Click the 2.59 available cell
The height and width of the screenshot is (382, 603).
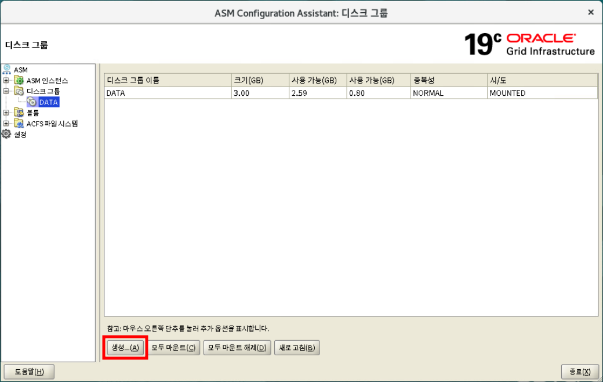coord(318,93)
